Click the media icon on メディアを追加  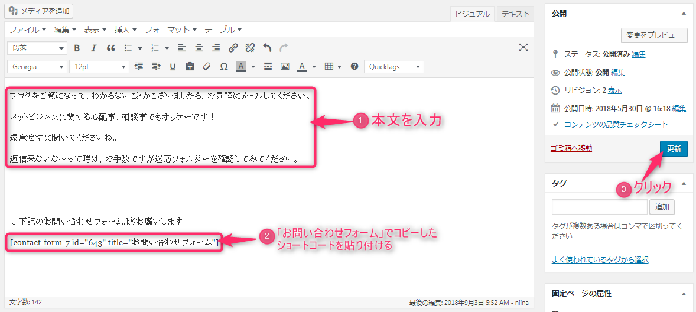click(x=14, y=11)
